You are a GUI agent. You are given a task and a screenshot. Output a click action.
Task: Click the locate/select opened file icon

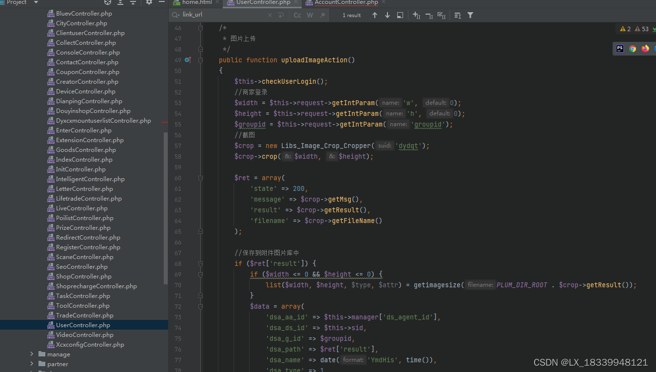point(108,2)
